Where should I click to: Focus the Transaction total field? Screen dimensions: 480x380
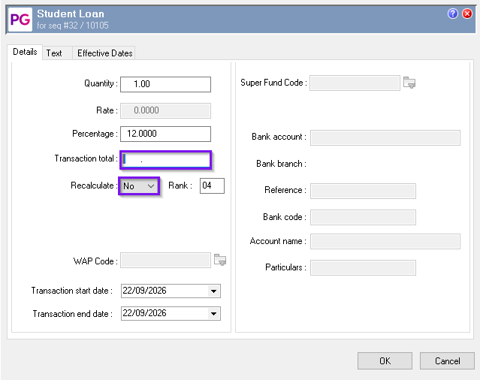[x=165, y=160]
